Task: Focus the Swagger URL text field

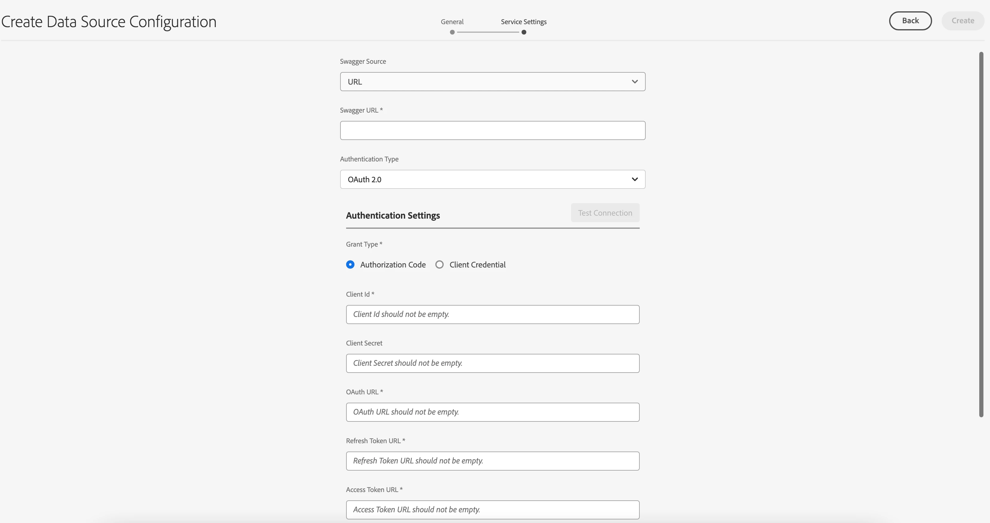Action: point(492,130)
